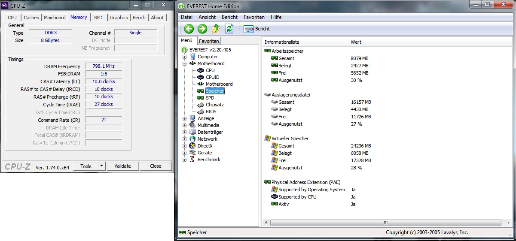Go forward with the green right arrow
516x241 pixels.
202,29
